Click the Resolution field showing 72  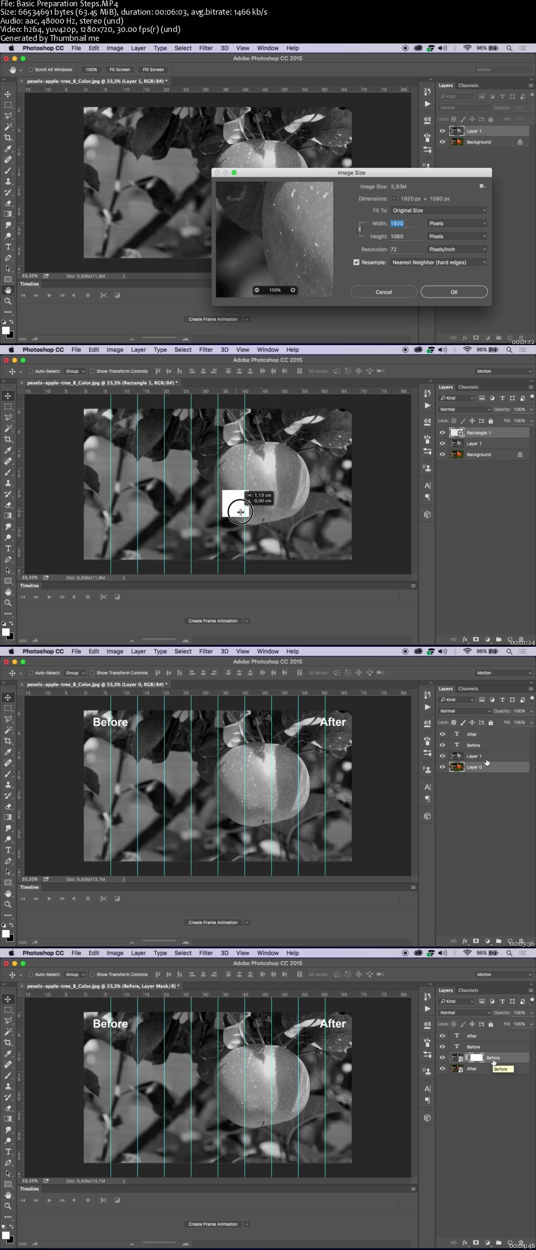406,249
